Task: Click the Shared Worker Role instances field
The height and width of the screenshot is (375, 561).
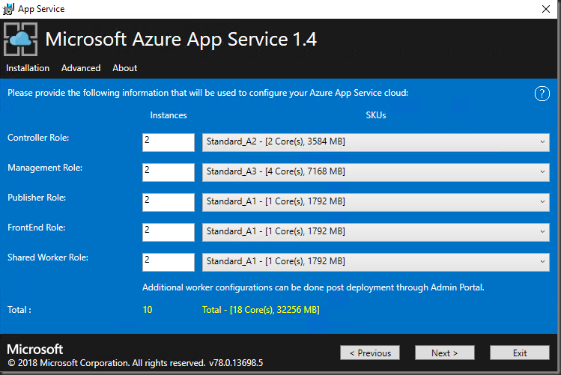Action: click(169, 262)
